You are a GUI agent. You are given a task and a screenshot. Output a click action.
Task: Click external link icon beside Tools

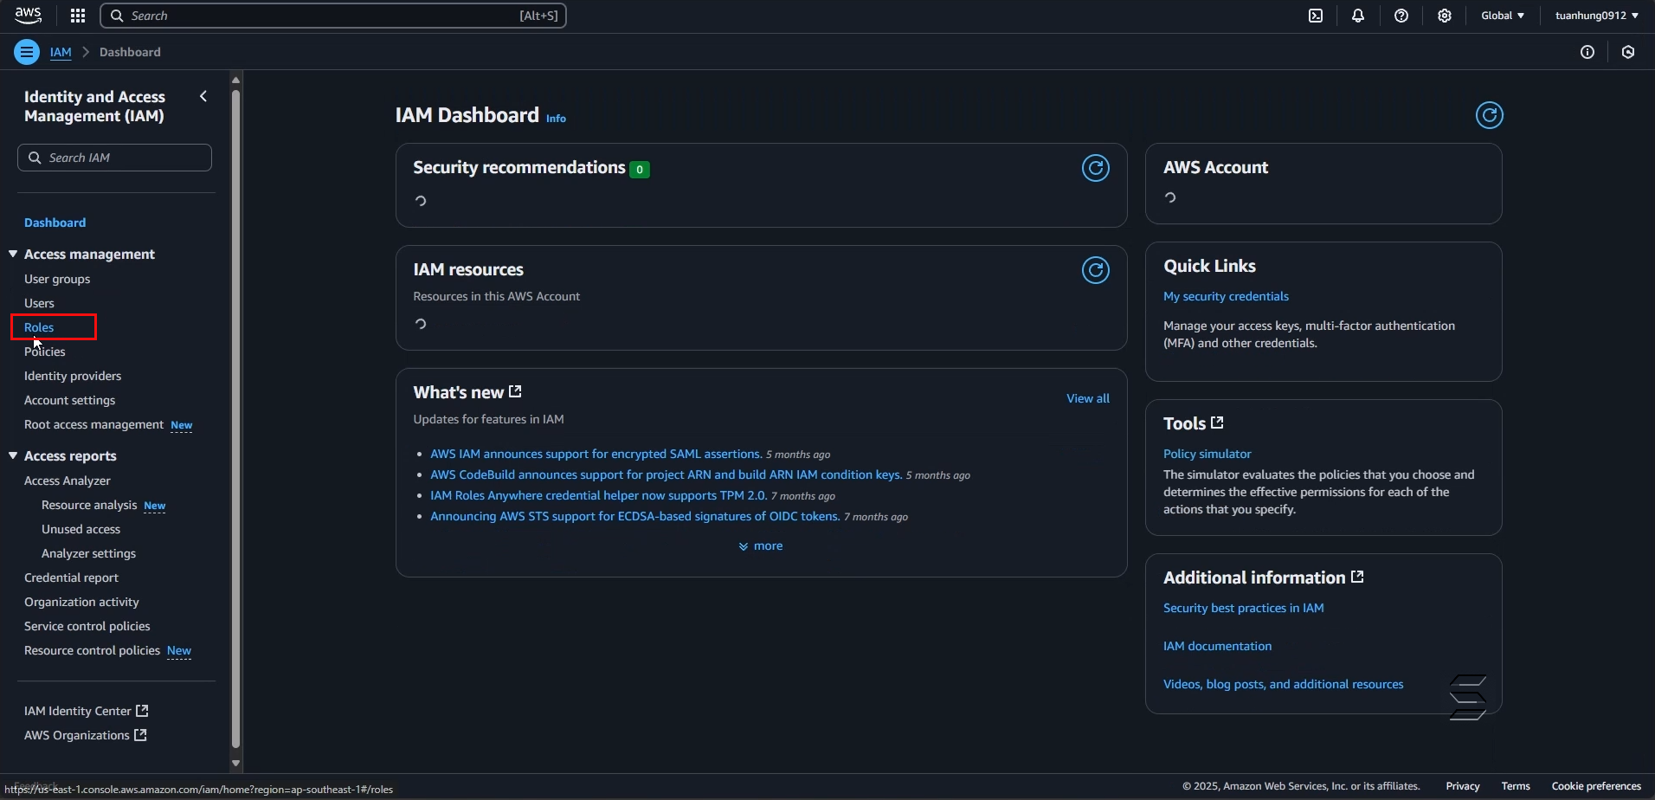tap(1217, 423)
